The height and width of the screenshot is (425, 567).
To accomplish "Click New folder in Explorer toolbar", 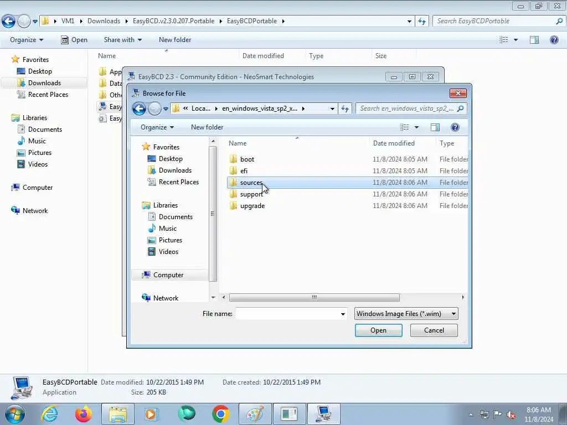I will click(175, 40).
